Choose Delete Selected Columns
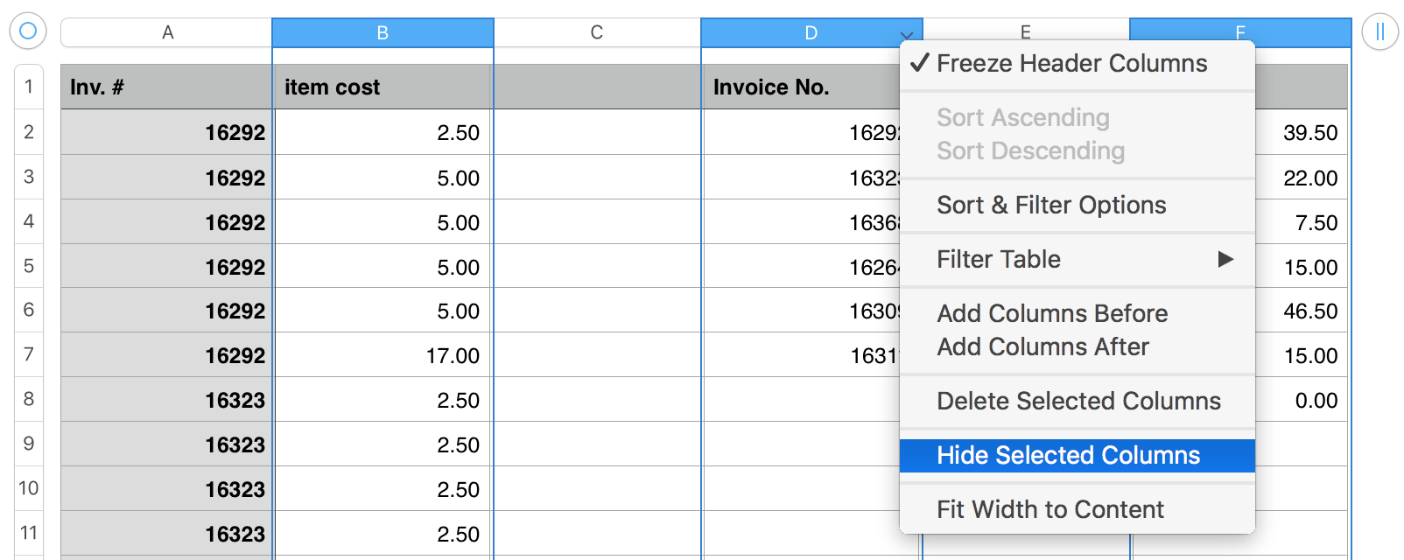 [1078, 401]
